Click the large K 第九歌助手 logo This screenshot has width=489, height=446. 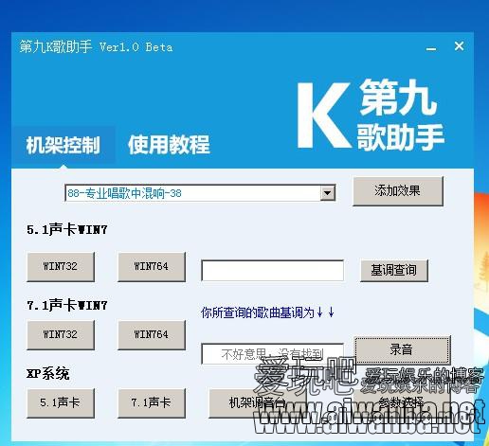point(371,116)
